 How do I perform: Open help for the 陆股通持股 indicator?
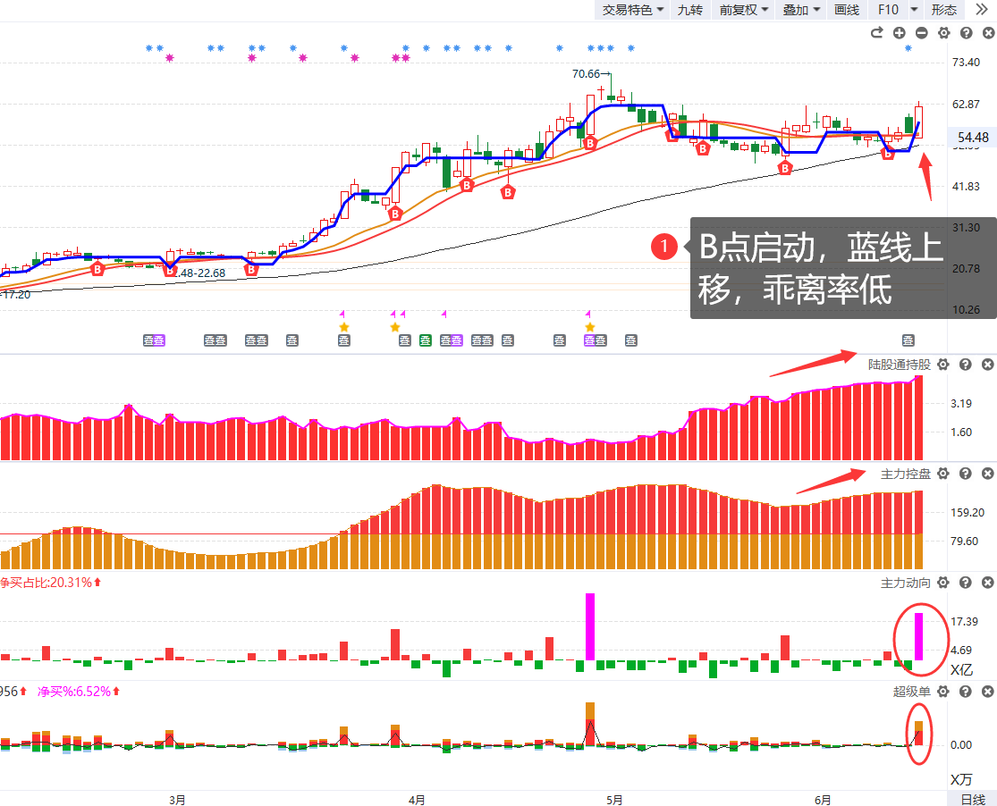[x=966, y=365]
